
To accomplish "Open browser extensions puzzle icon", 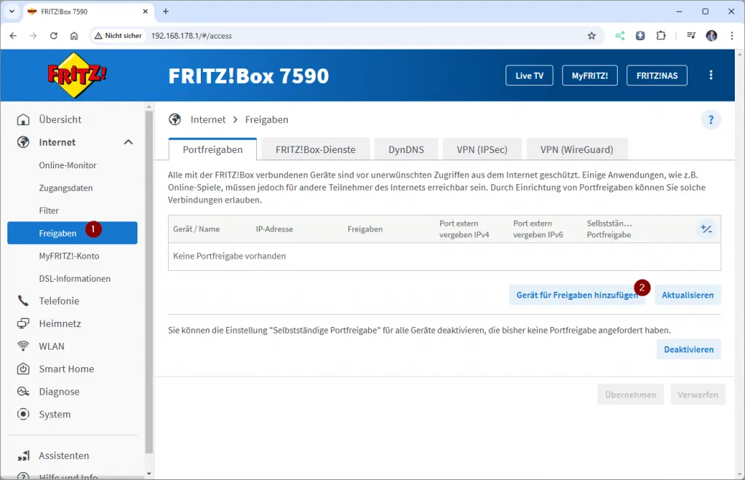I will pos(661,36).
